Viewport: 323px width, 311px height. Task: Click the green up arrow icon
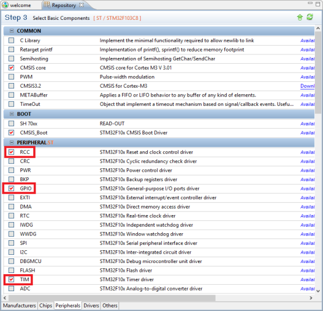(x=300, y=18)
